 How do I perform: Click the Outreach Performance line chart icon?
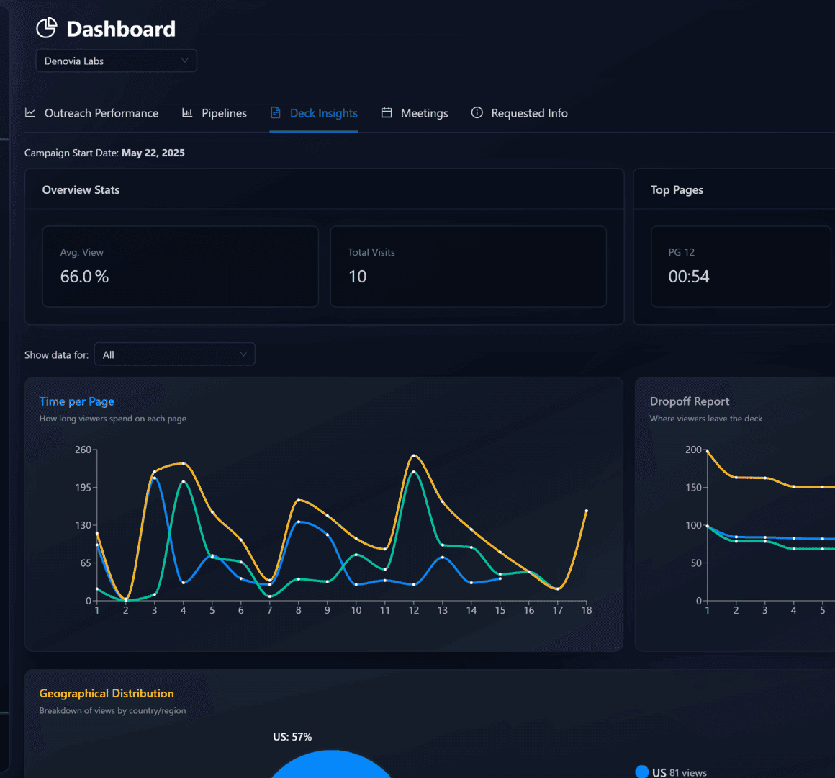[30, 112]
